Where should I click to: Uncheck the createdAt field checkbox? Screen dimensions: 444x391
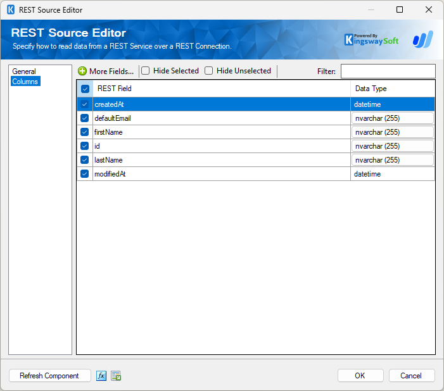coord(84,104)
